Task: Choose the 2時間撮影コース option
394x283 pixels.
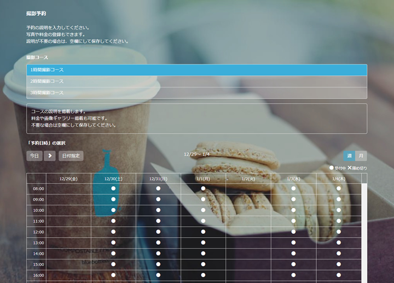Action: pos(196,81)
